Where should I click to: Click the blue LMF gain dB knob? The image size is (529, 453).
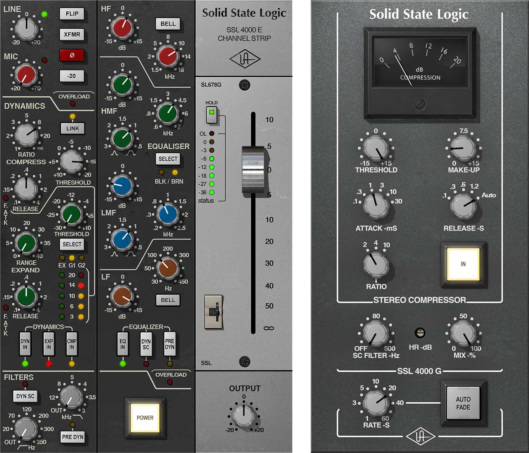pos(122,186)
